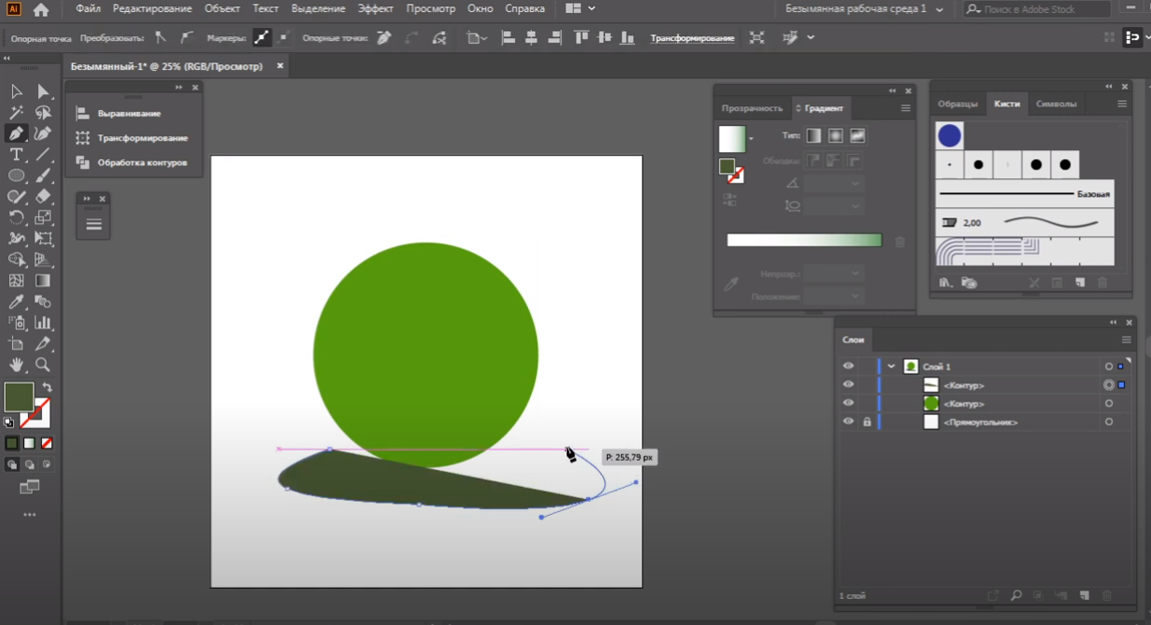Click the gradient slider bar in Градиент panel
This screenshot has height=625, width=1151.
coord(804,241)
